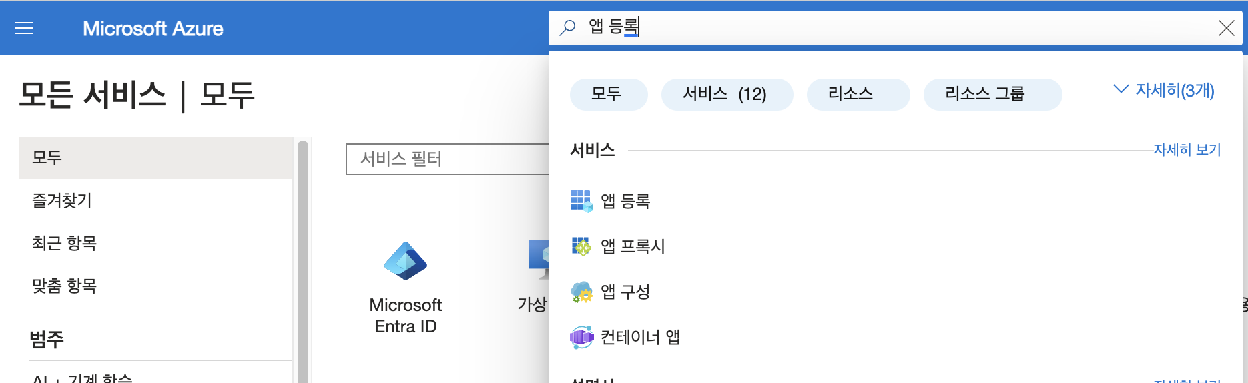This screenshot has height=383, width=1248.
Task: Click the Microsoft Entra ID icon
Action: (x=406, y=261)
